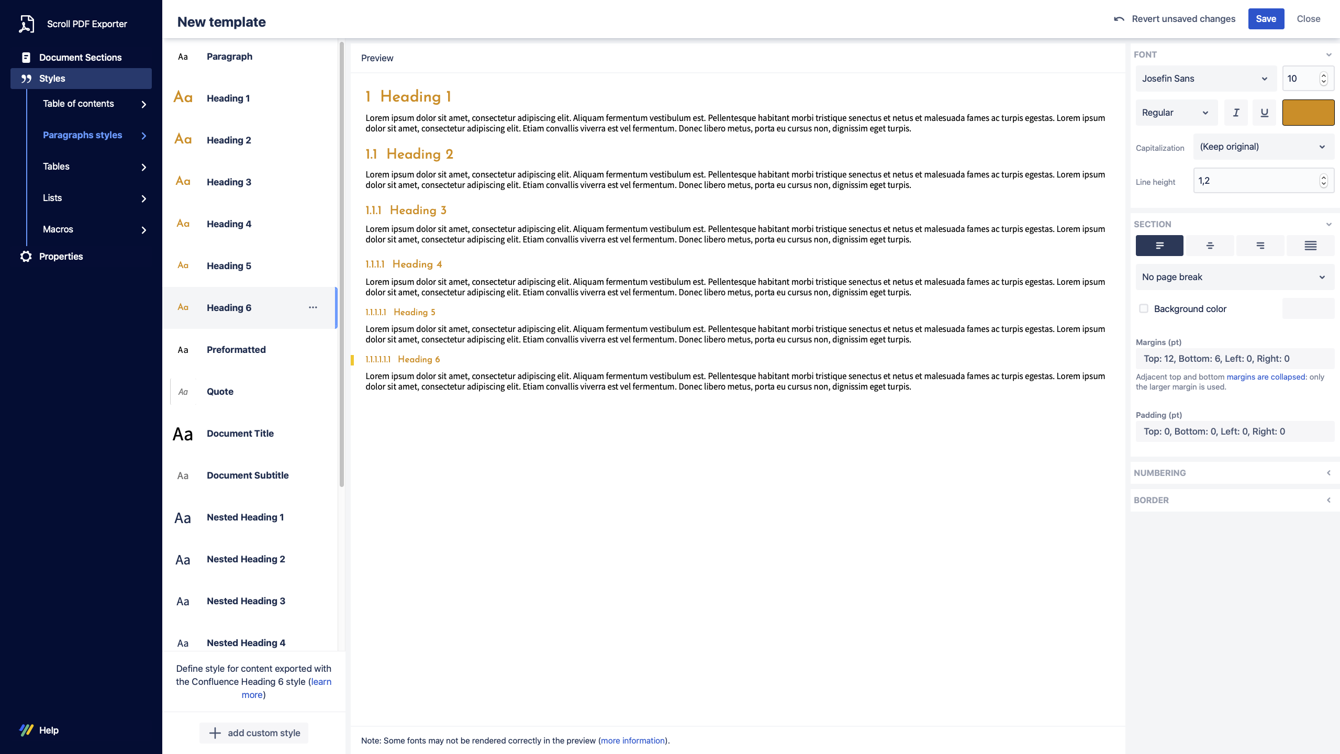Image resolution: width=1340 pixels, height=754 pixels.
Task: Toggle the Italic formatting icon
Action: point(1236,112)
